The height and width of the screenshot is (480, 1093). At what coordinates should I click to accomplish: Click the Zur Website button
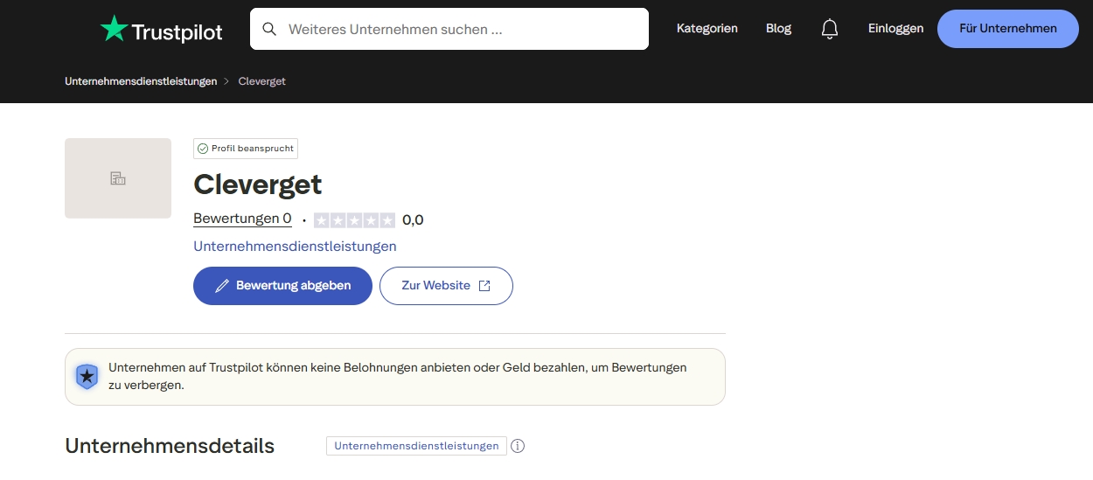tap(446, 286)
